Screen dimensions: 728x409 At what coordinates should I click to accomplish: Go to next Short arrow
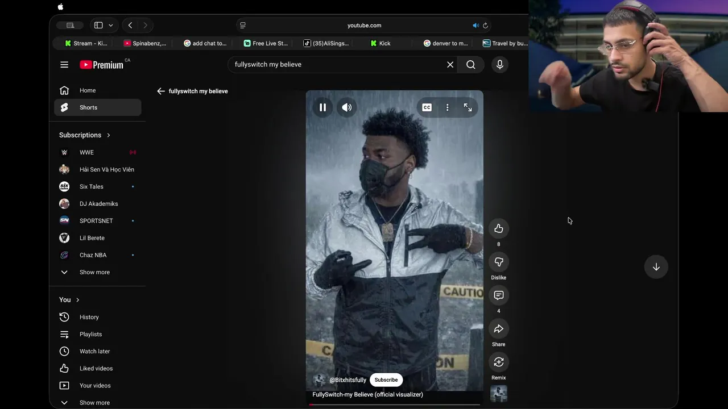click(x=656, y=267)
